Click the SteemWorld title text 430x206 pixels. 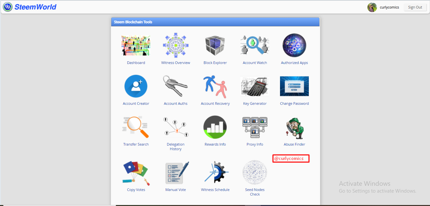pyautogui.click(x=35, y=7)
